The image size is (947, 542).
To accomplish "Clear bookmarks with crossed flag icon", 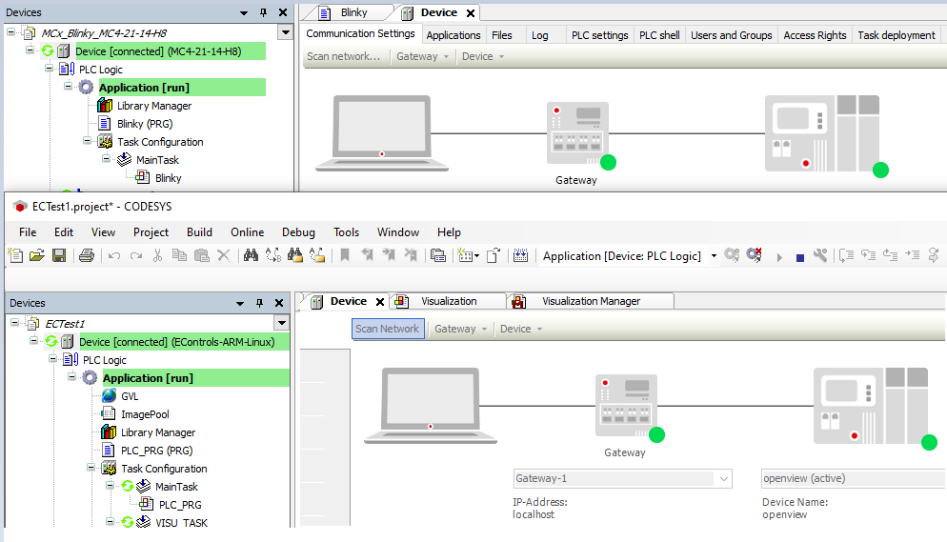I will click(411, 255).
